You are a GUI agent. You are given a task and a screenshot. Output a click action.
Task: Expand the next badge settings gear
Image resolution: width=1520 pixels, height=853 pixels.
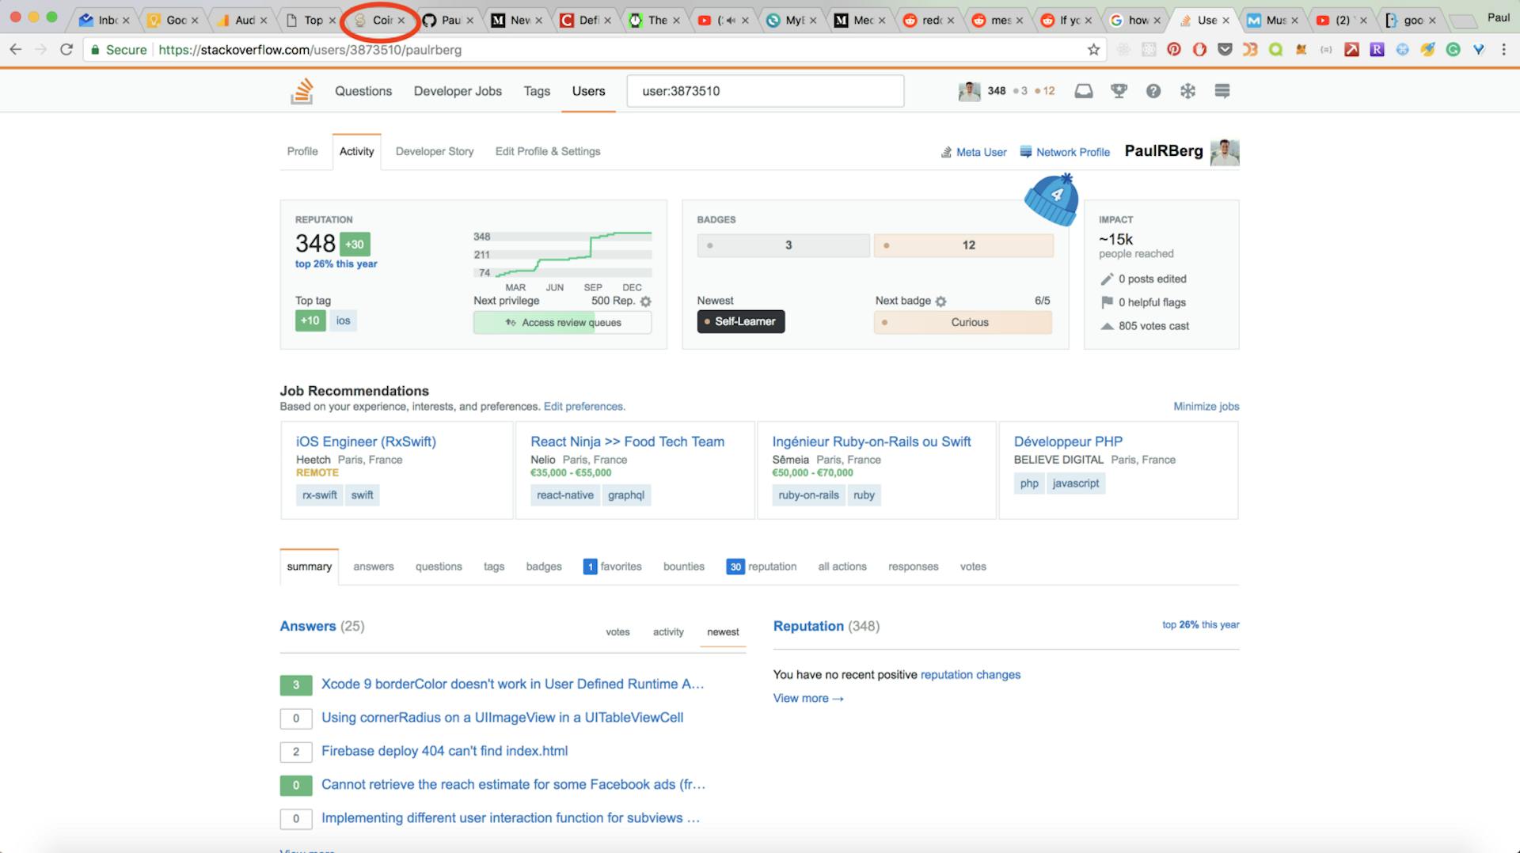point(940,301)
